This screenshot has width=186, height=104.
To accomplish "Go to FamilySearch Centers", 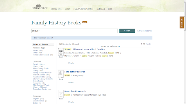I will point(83,9).
